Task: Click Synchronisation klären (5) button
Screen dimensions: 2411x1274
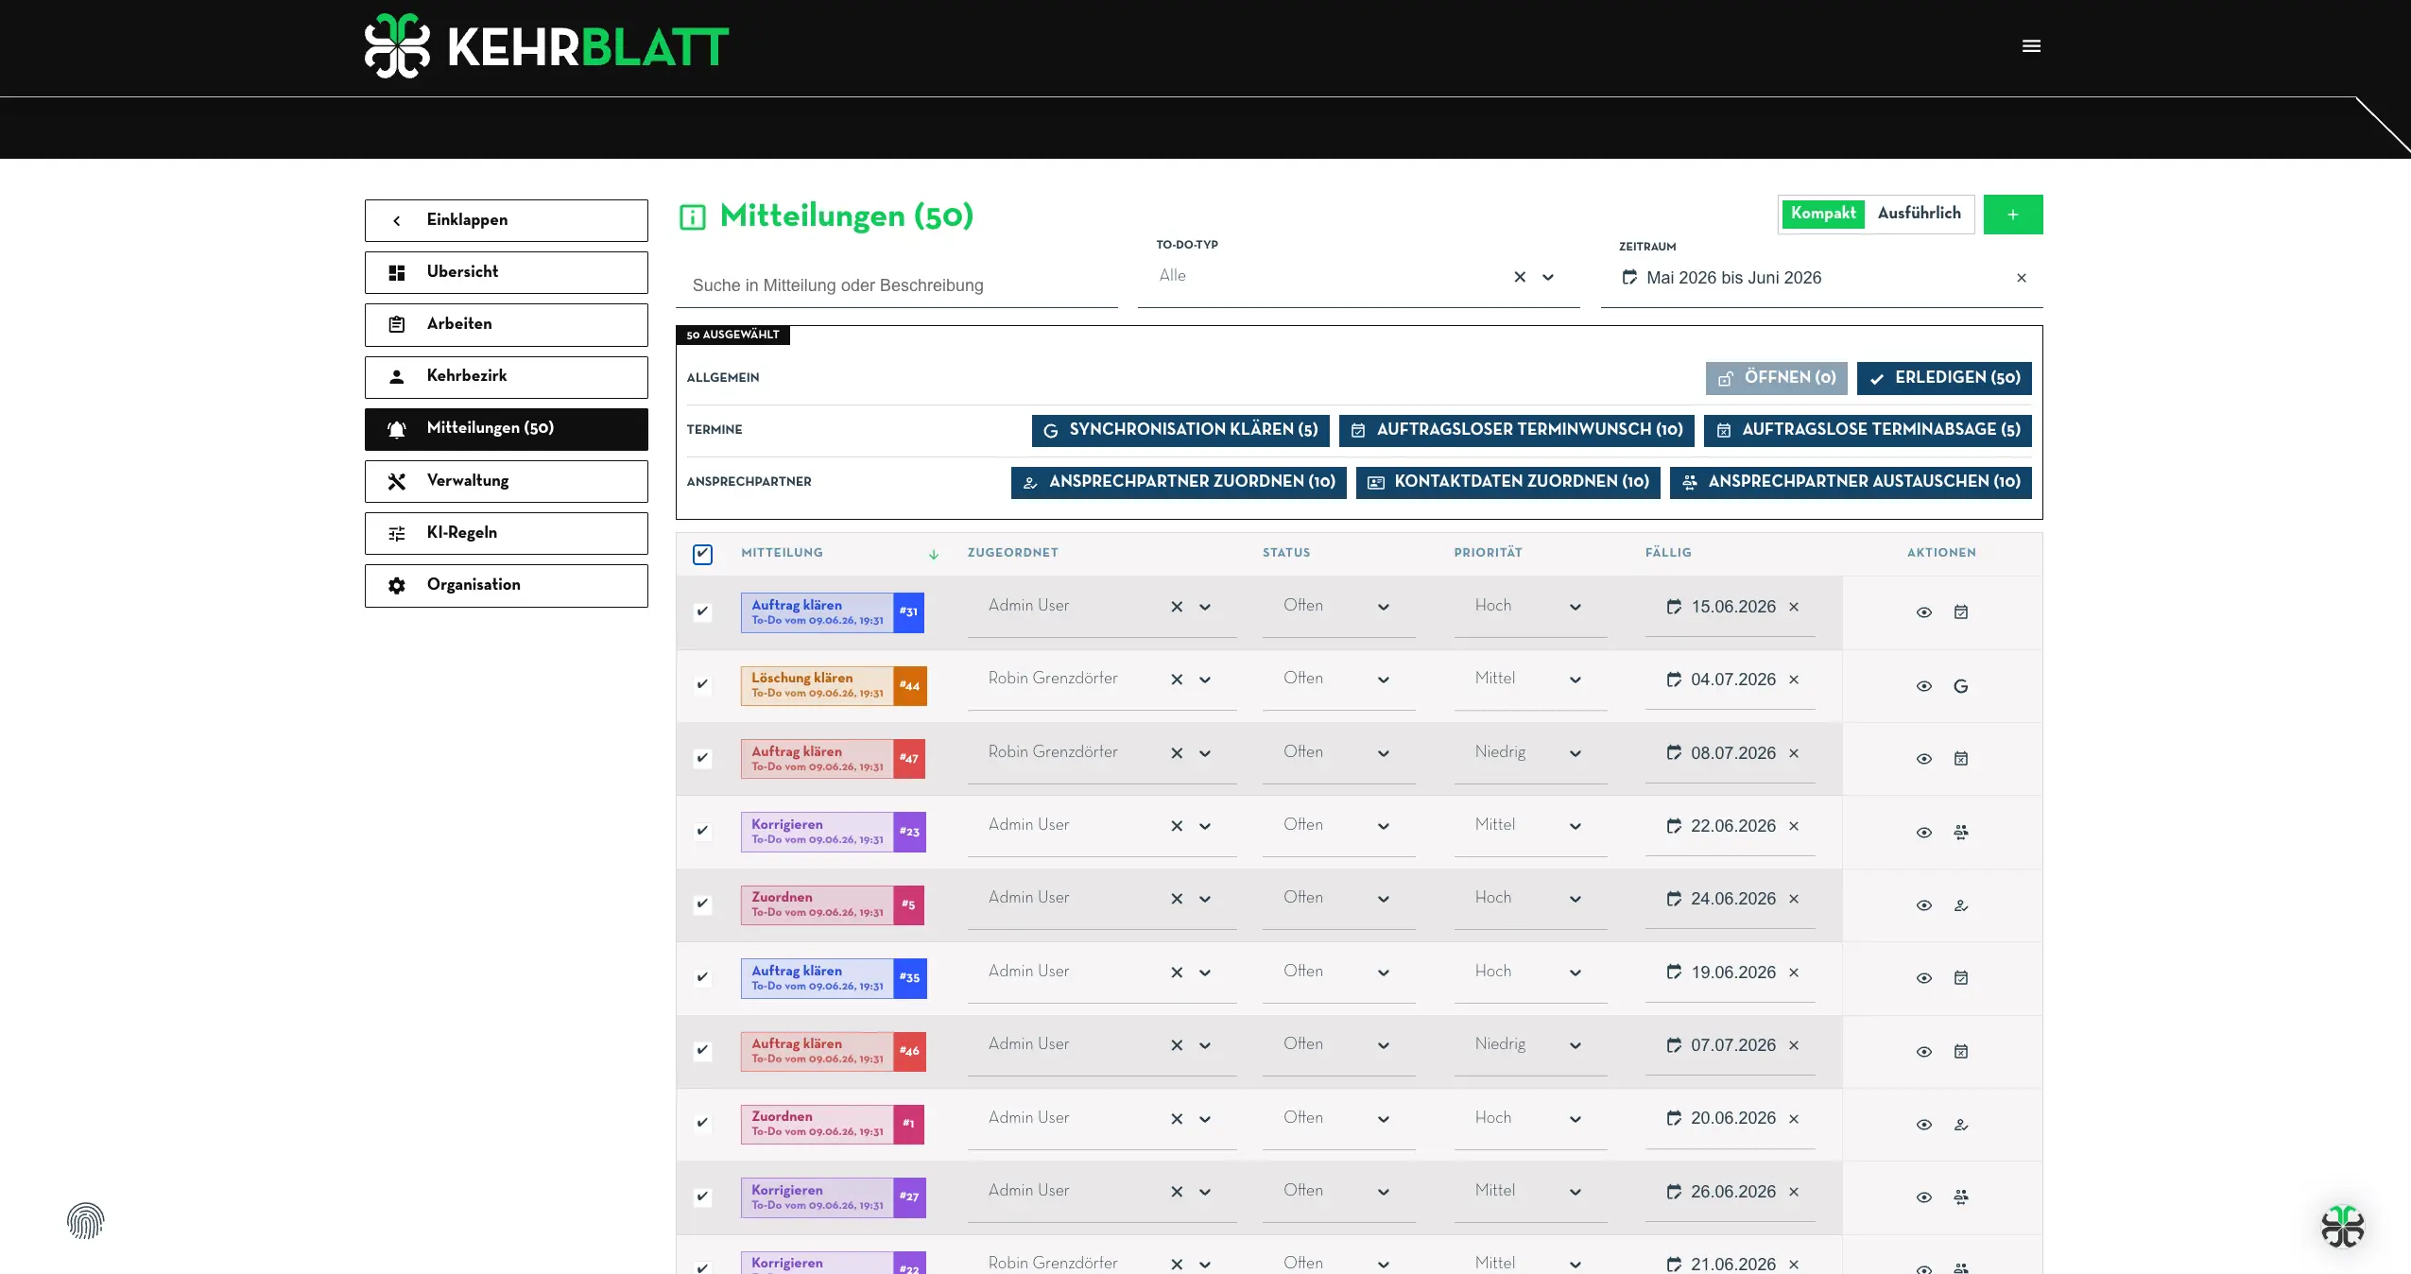Action: [x=1180, y=430]
